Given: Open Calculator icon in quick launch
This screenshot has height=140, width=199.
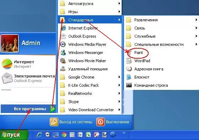Looking at the screenshot, I should pos(72,135).
